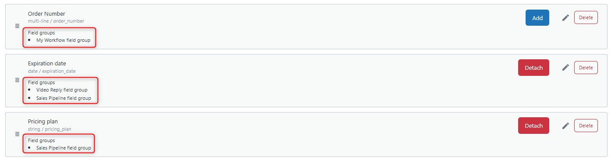Click the drag handle for Order Number
This screenshot has width=611, height=160.
pos(18,27)
